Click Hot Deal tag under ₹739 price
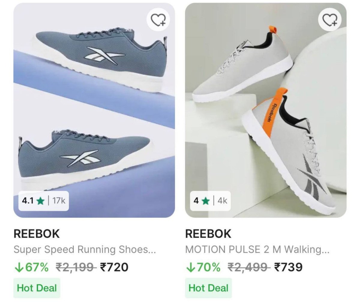The image size is (360, 302). click(208, 288)
